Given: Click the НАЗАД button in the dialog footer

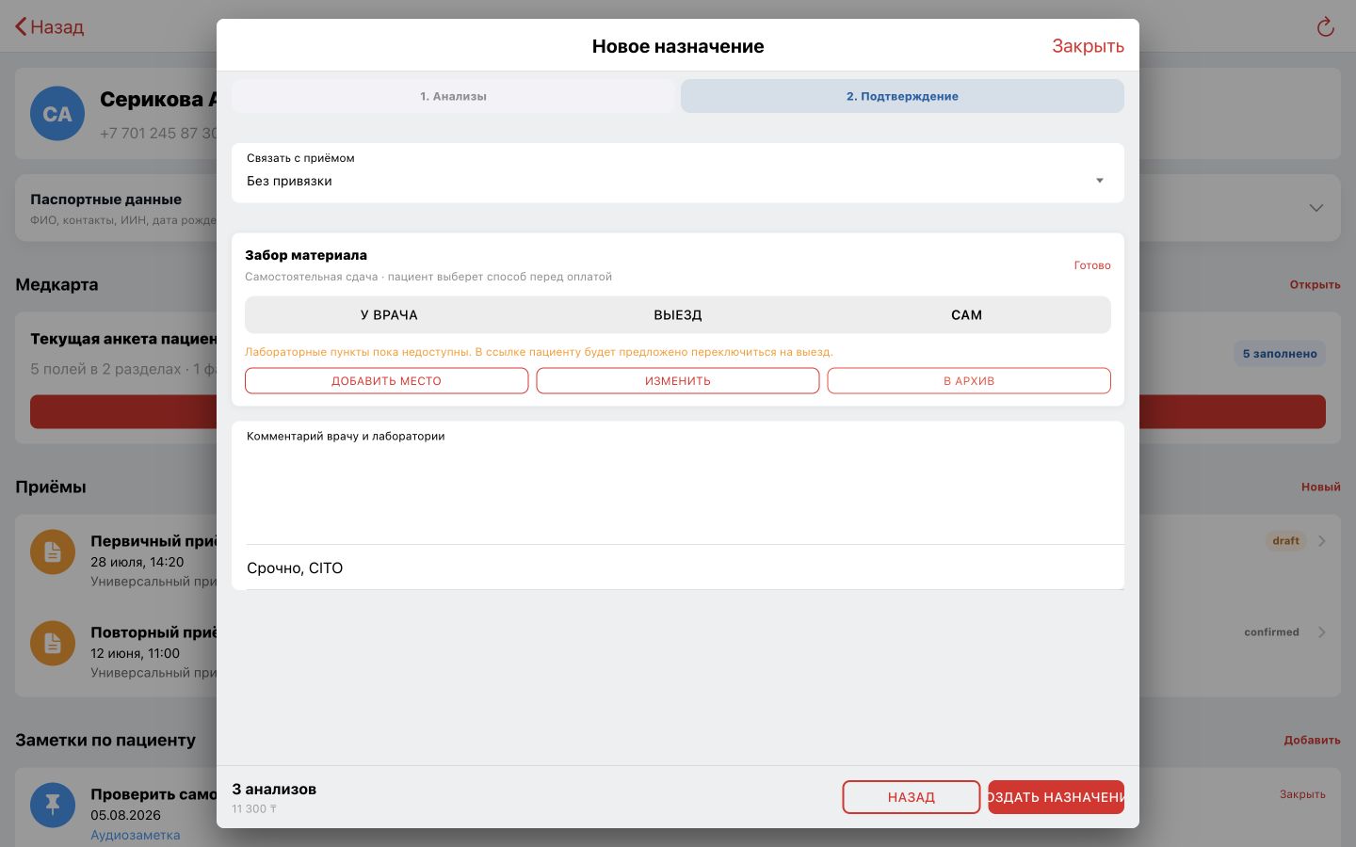Looking at the screenshot, I should pos(912,797).
